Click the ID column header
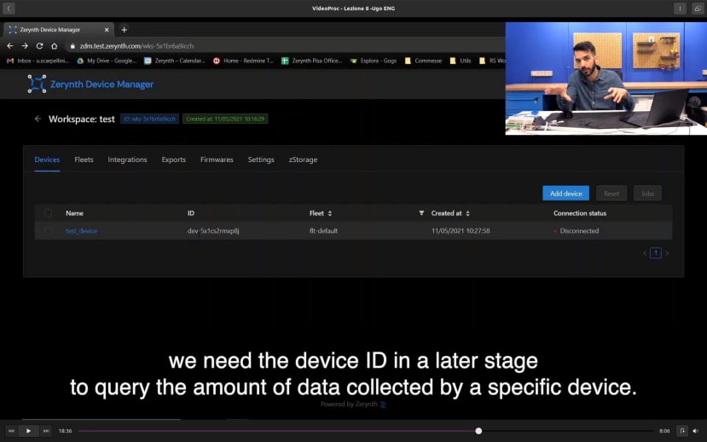This screenshot has width=707, height=442. pos(191,213)
